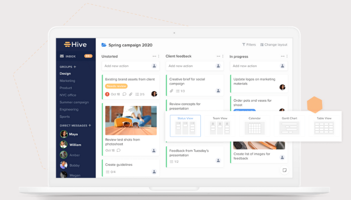
Task: Click Change layout button
Action: click(273, 45)
